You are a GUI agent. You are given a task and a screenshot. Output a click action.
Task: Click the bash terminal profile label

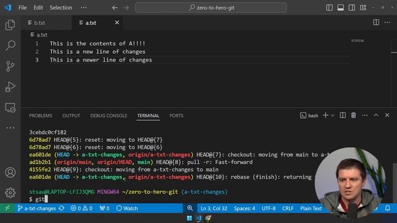309,116
